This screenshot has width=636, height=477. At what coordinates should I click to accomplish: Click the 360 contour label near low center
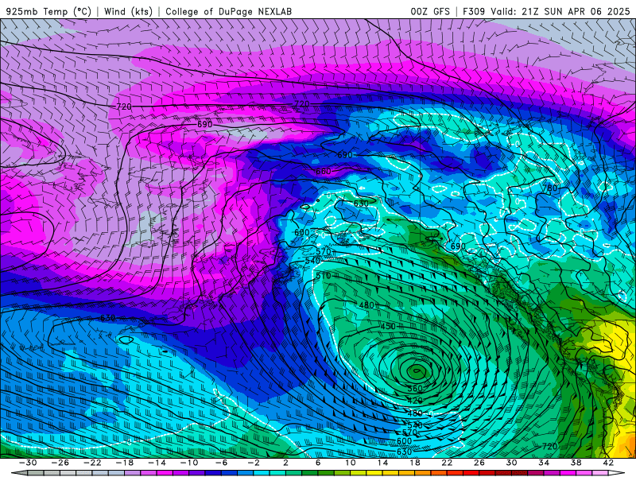(x=415, y=388)
